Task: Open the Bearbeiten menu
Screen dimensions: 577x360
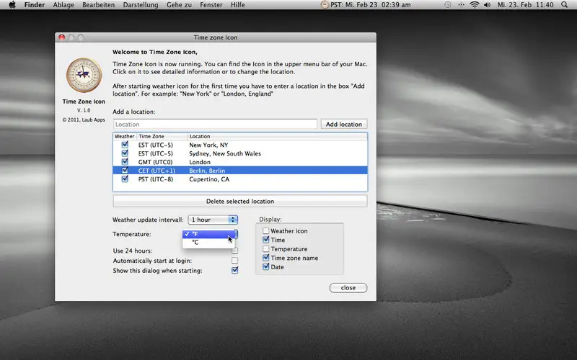Action: [x=98, y=5]
